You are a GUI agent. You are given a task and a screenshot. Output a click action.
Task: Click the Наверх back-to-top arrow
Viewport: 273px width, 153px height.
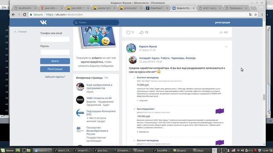(15, 32)
